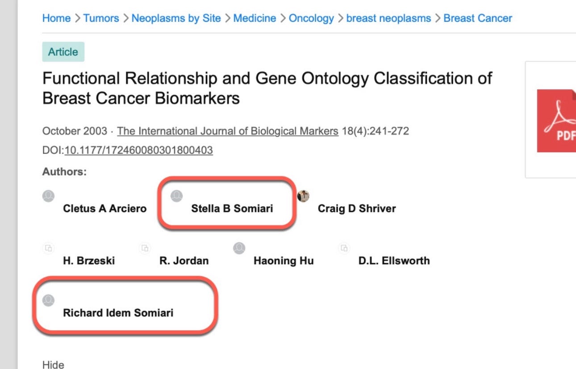The image size is (576, 369).
Task: Go to the Home breadcrumb
Action: pyautogui.click(x=56, y=18)
